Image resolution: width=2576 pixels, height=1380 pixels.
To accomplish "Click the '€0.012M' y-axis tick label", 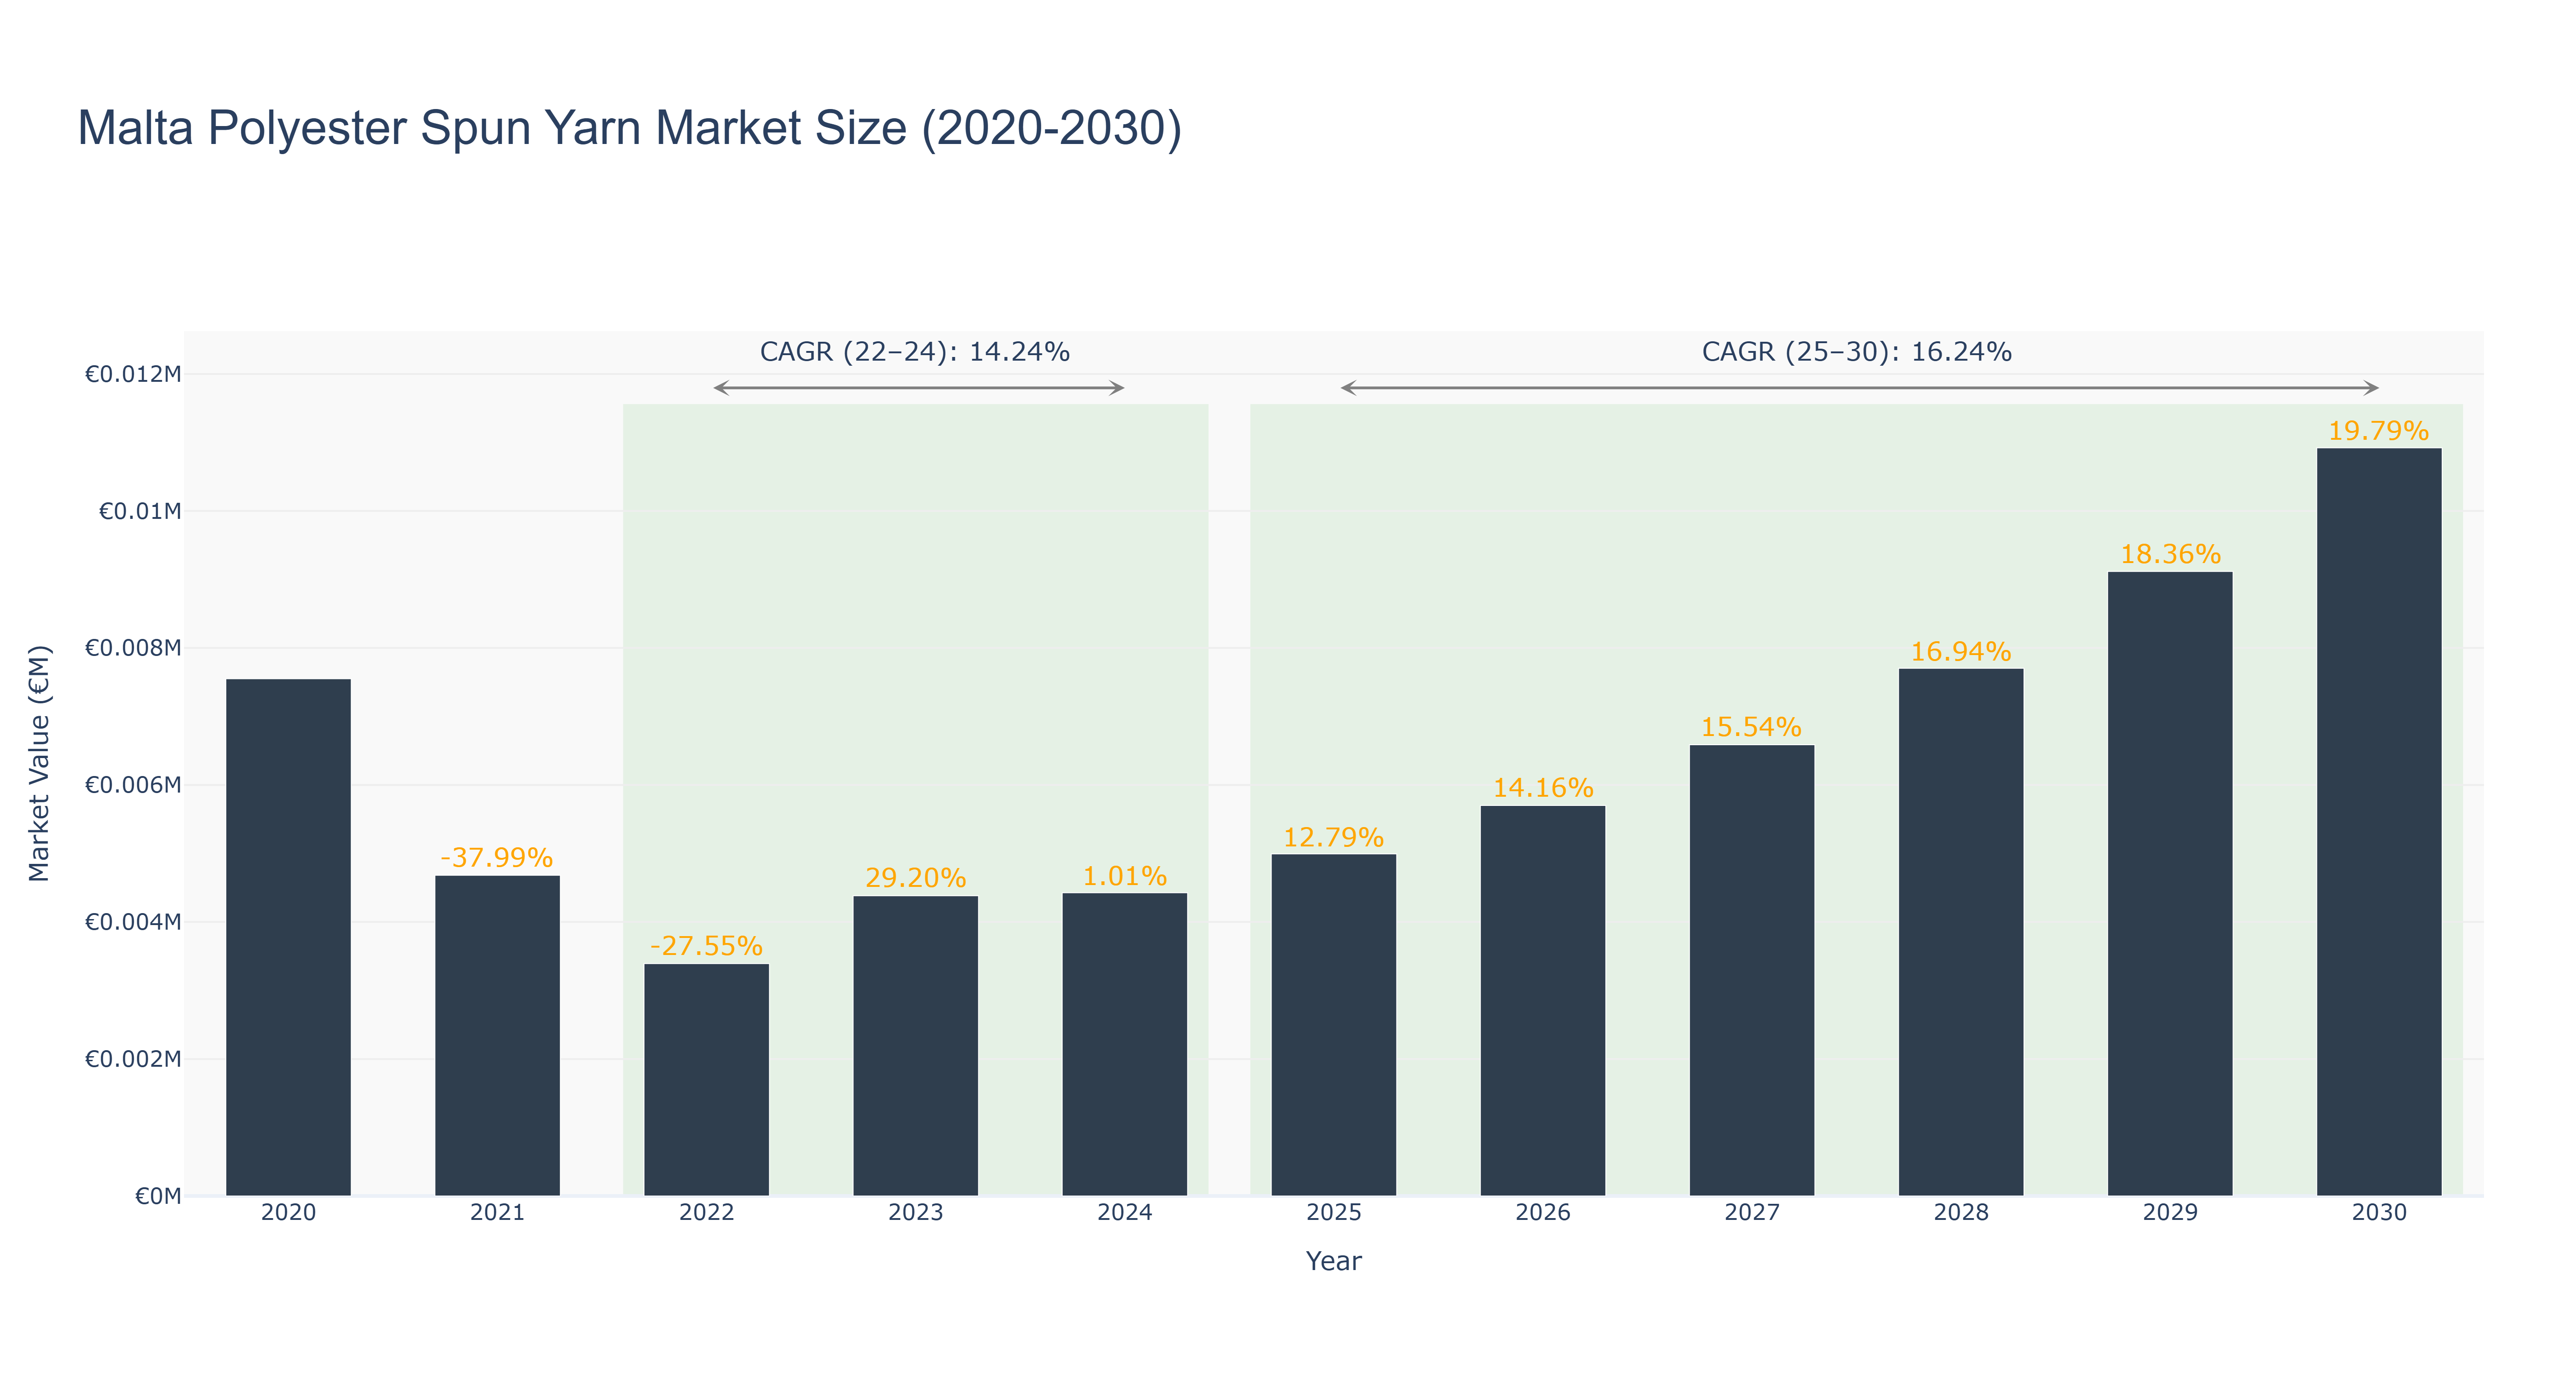I will [133, 375].
